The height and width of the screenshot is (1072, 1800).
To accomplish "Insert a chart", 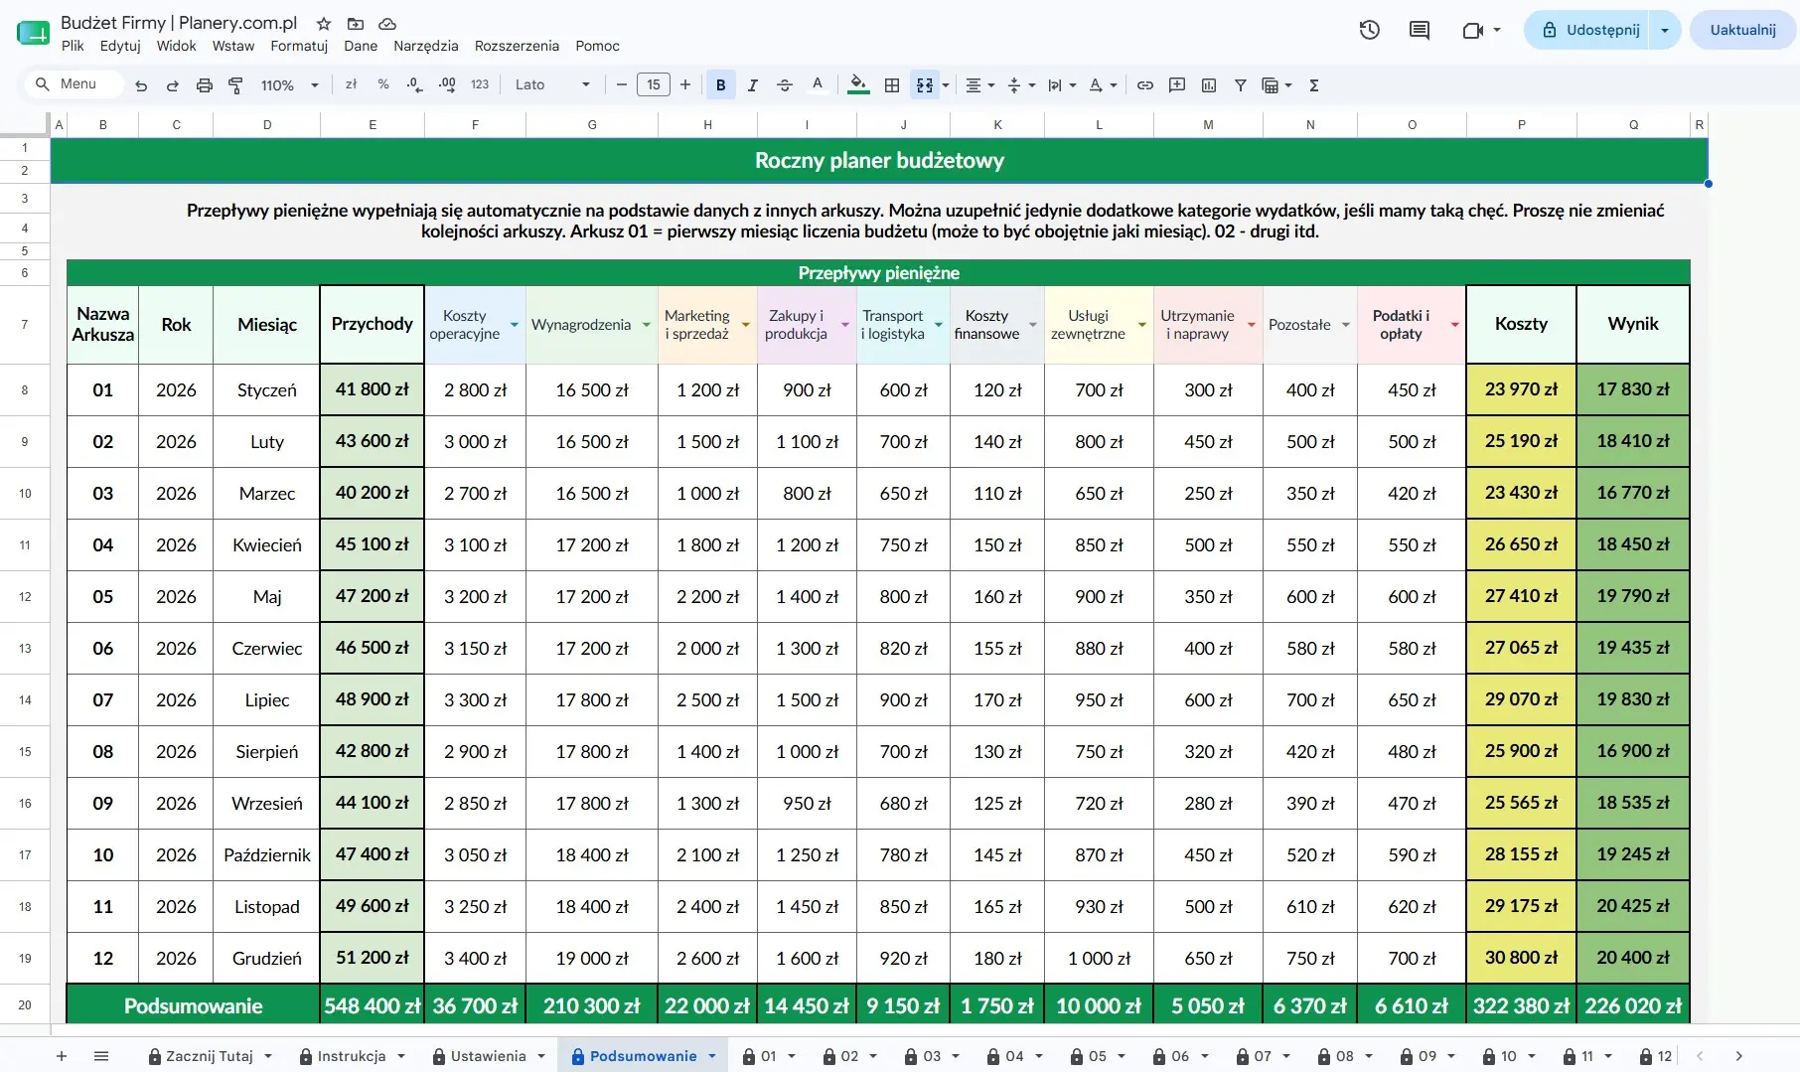I will point(1209,85).
